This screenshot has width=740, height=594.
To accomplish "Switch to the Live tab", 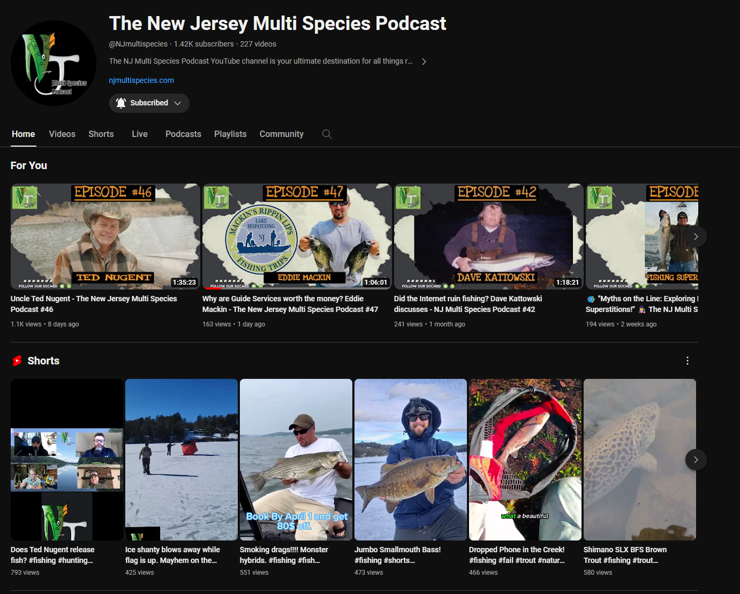I will click(140, 134).
